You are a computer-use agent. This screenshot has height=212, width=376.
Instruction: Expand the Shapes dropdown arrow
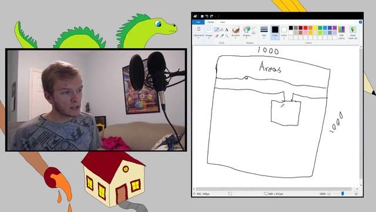(247, 38)
